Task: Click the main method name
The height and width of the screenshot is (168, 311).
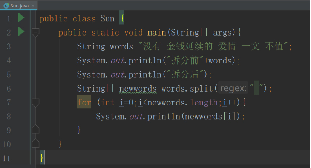Action: pos(157,32)
